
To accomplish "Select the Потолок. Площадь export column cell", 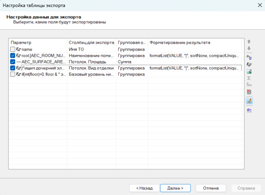I will click(91, 62).
